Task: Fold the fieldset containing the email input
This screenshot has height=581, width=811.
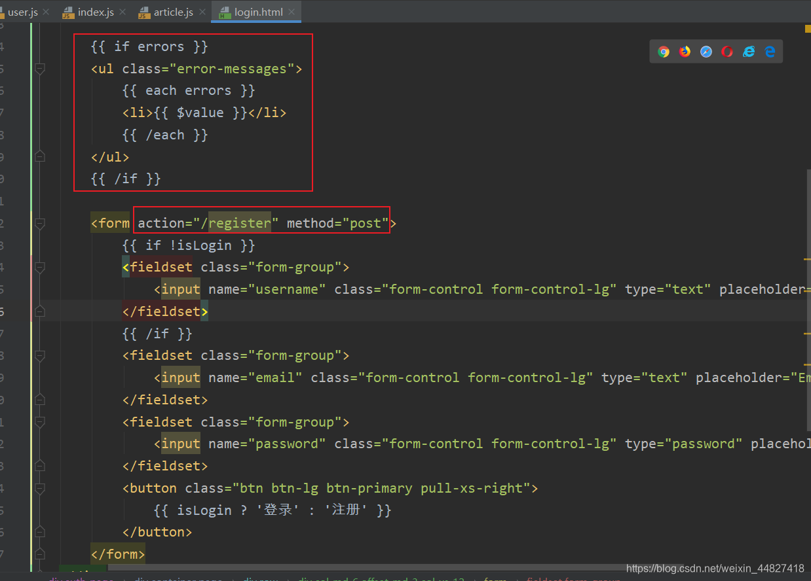Action: (40, 355)
